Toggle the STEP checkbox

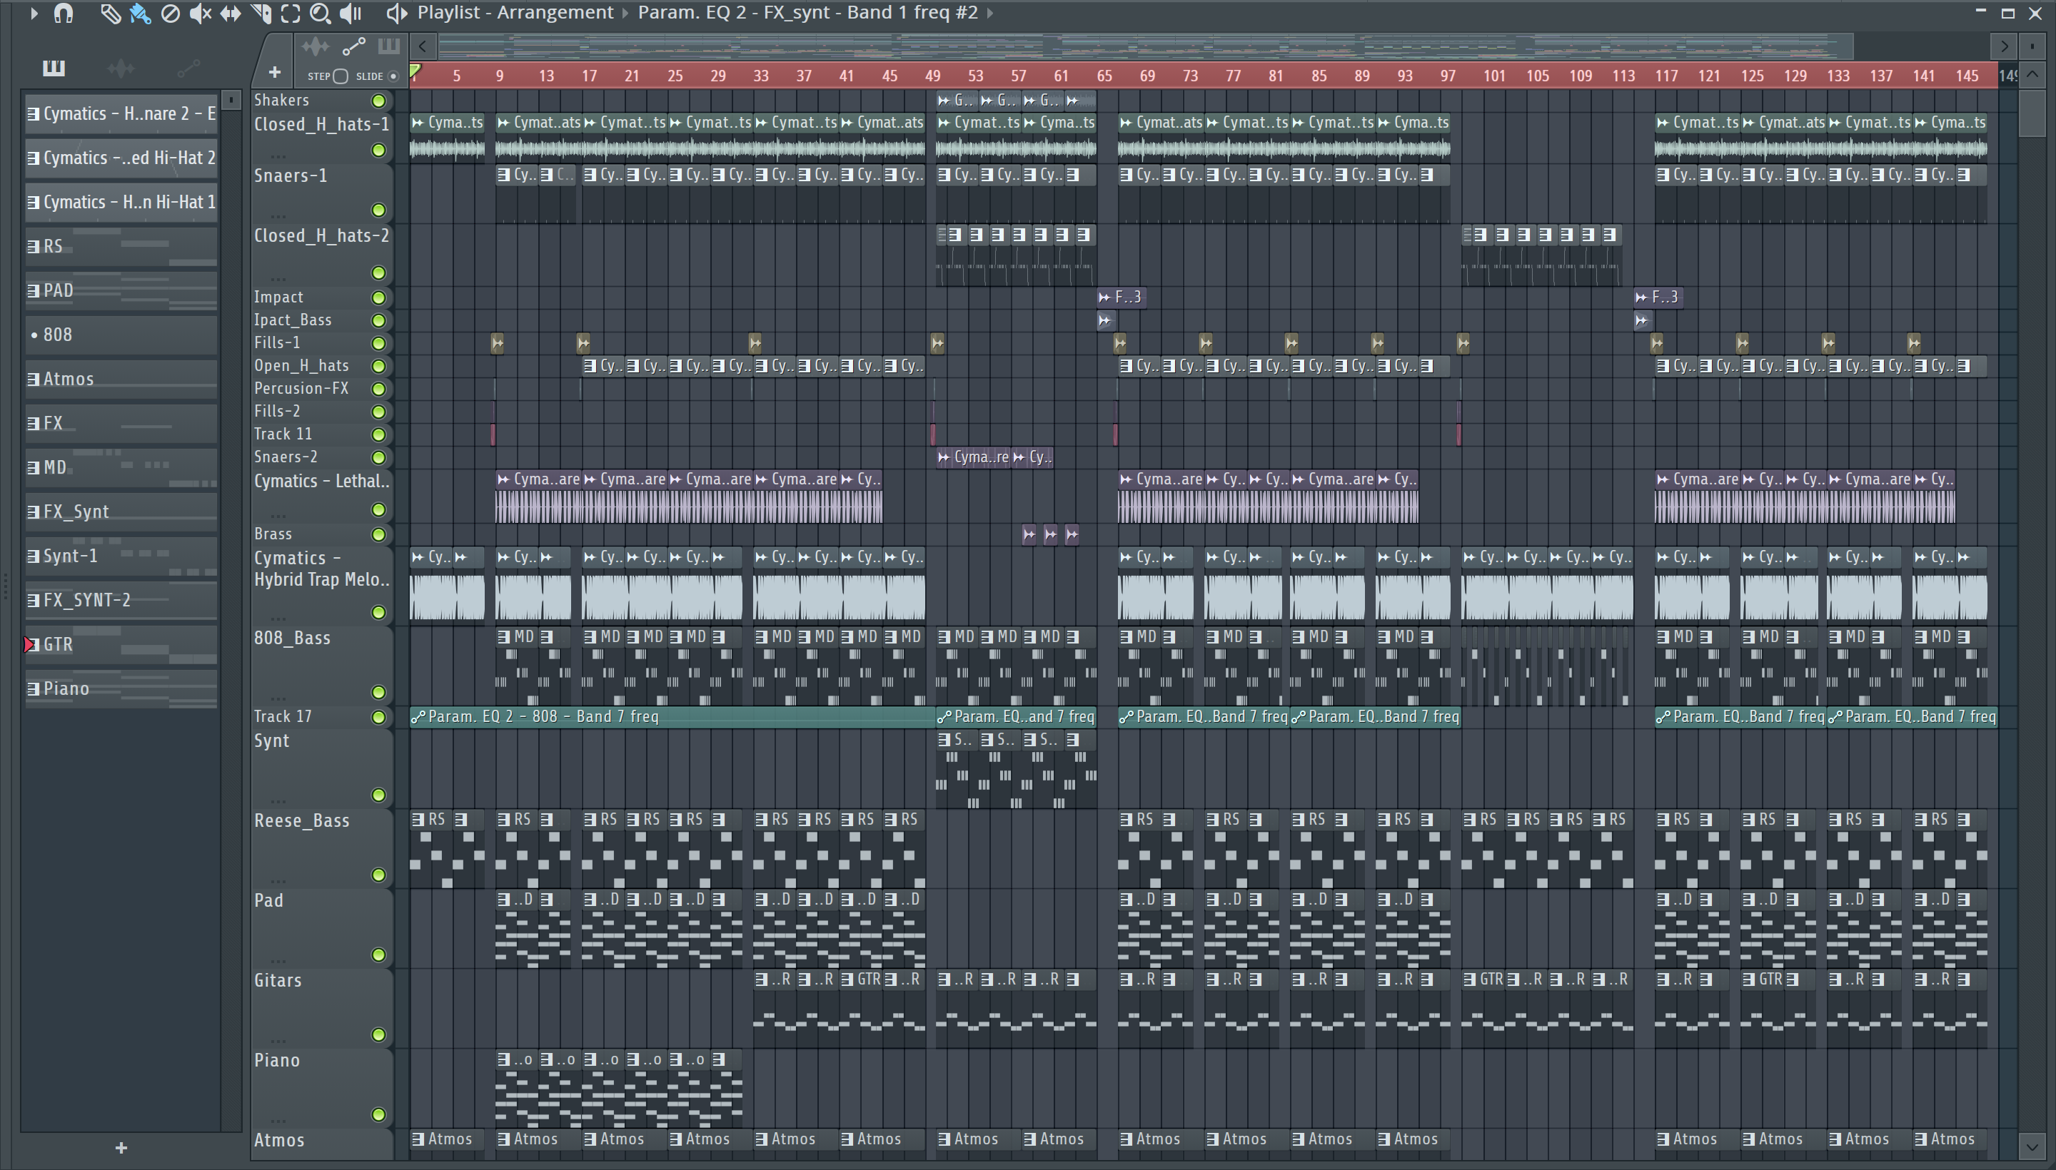point(340,76)
